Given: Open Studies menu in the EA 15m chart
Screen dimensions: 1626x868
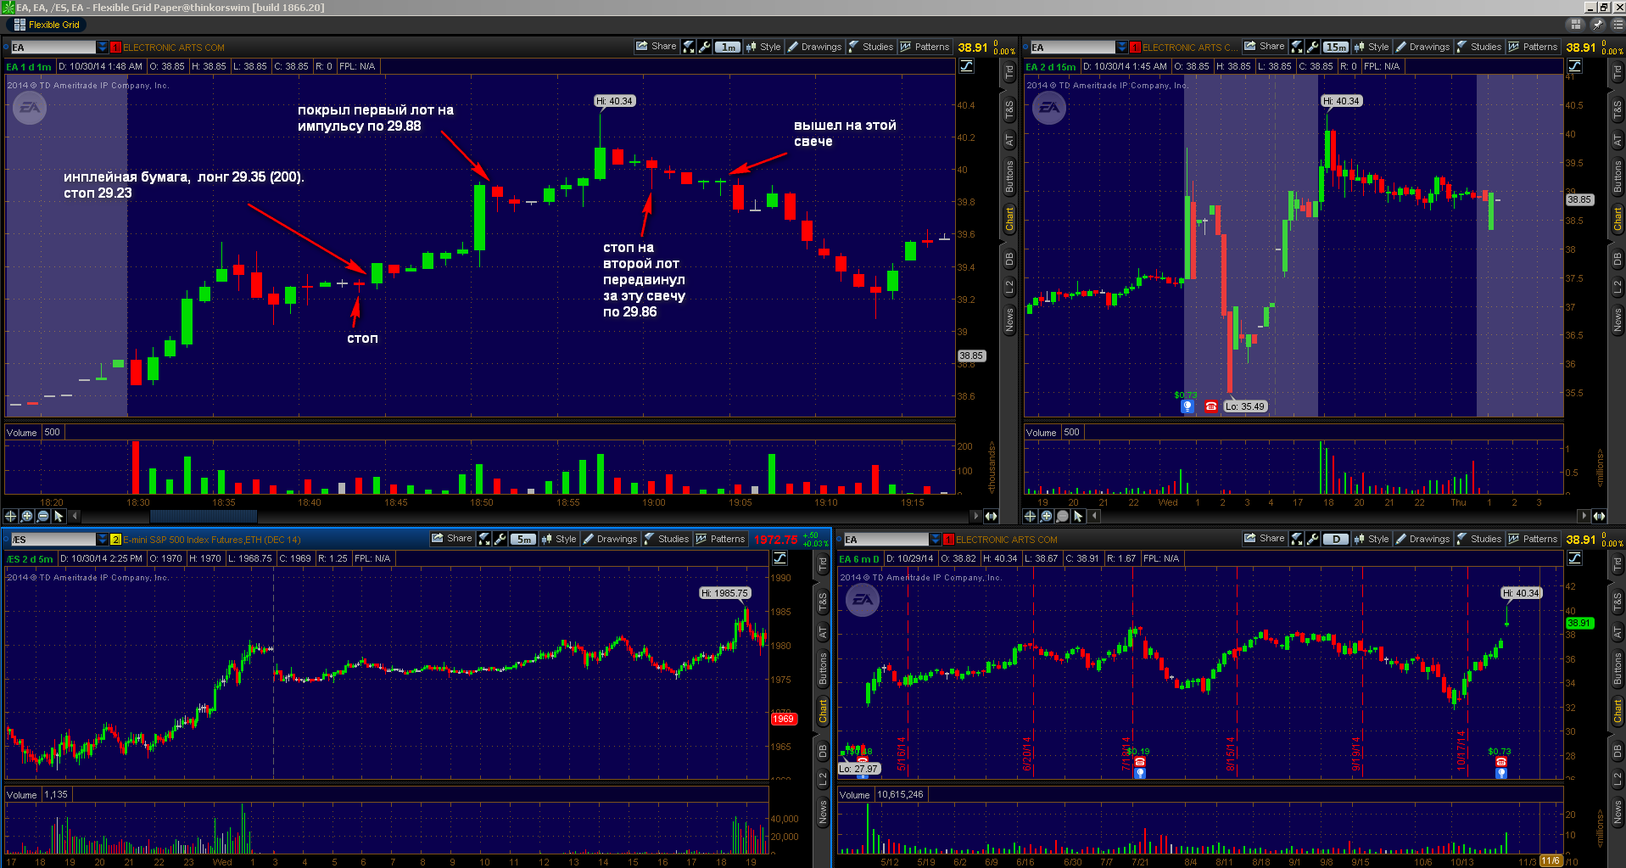Looking at the screenshot, I should tap(1479, 47).
